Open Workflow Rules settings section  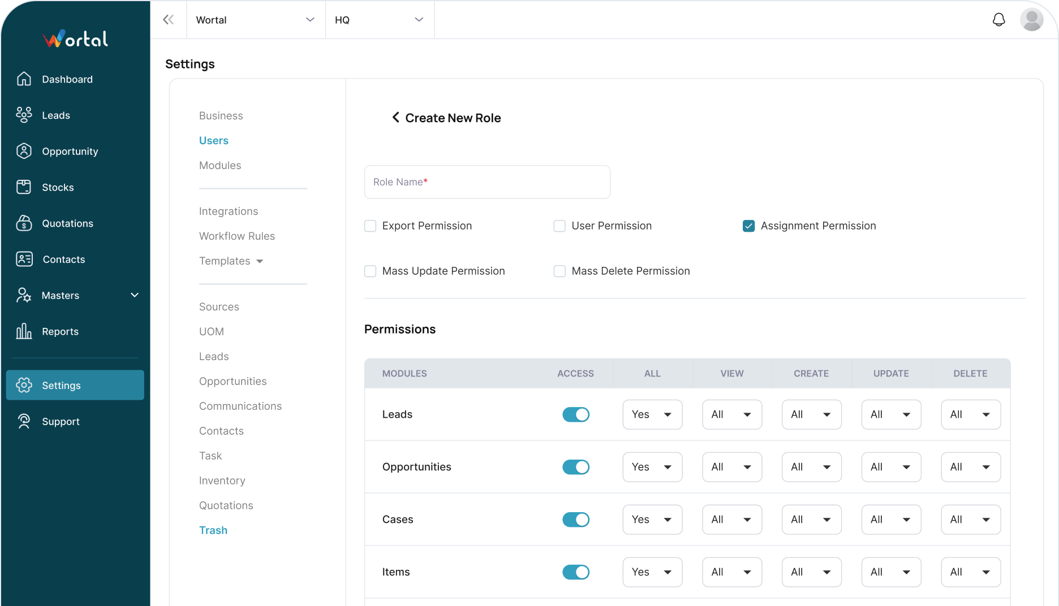pyautogui.click(x=236, y=236)
